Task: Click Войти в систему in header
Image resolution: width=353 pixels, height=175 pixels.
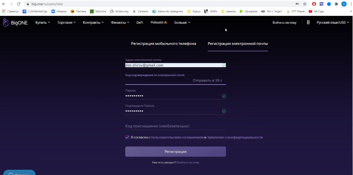Action: click(x=284, y=22)
